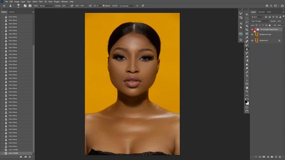The height and width of the screenshot is (160, 285).
Task: Open the Window menu
Action: [x=65, y=1]
